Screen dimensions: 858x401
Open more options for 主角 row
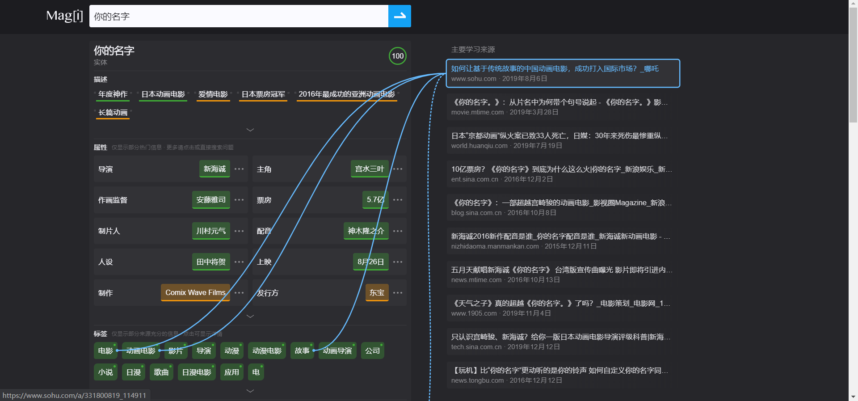(398, 169)
